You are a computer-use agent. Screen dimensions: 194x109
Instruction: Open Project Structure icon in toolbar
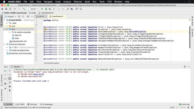[x=72, y=9]
